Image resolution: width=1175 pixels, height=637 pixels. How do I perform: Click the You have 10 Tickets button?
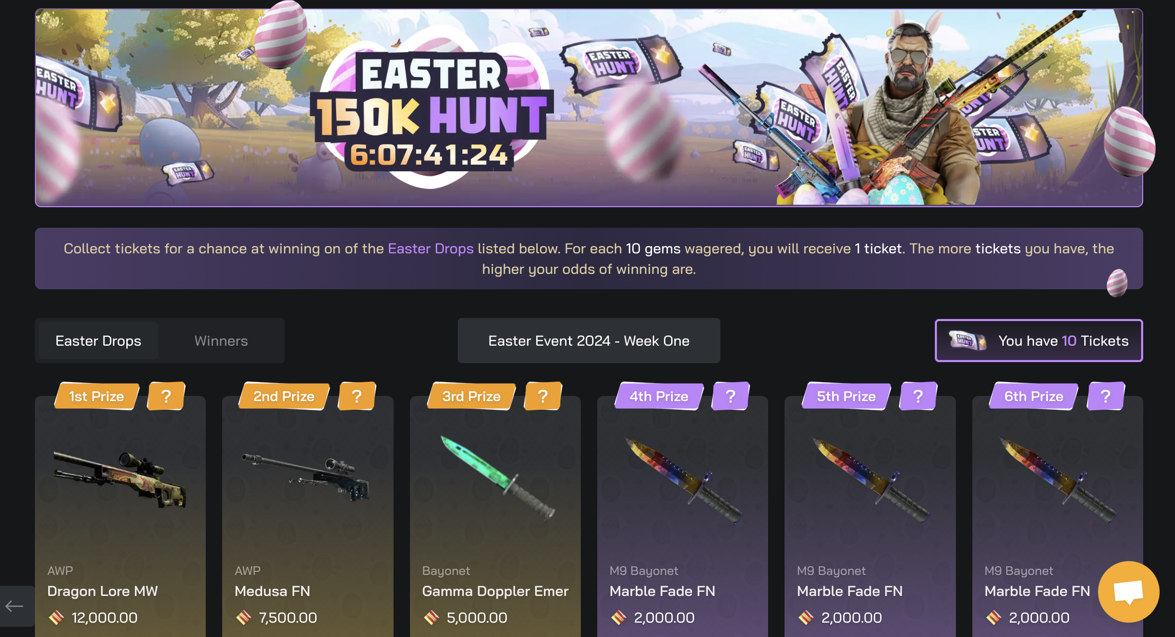click(x=1039, y=341)
